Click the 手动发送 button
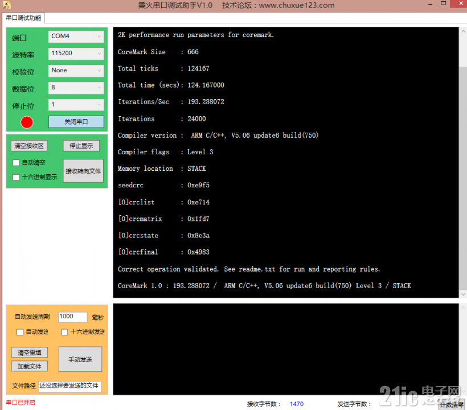The width and height of the screenshot is (467, 410). pyautogui.click(x=80, y=359)
